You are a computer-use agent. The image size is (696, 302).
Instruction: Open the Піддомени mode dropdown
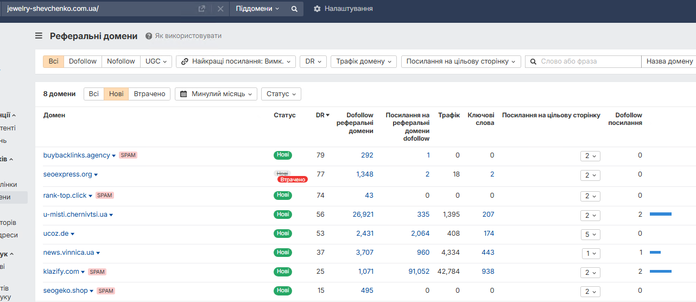coord(257,9)
